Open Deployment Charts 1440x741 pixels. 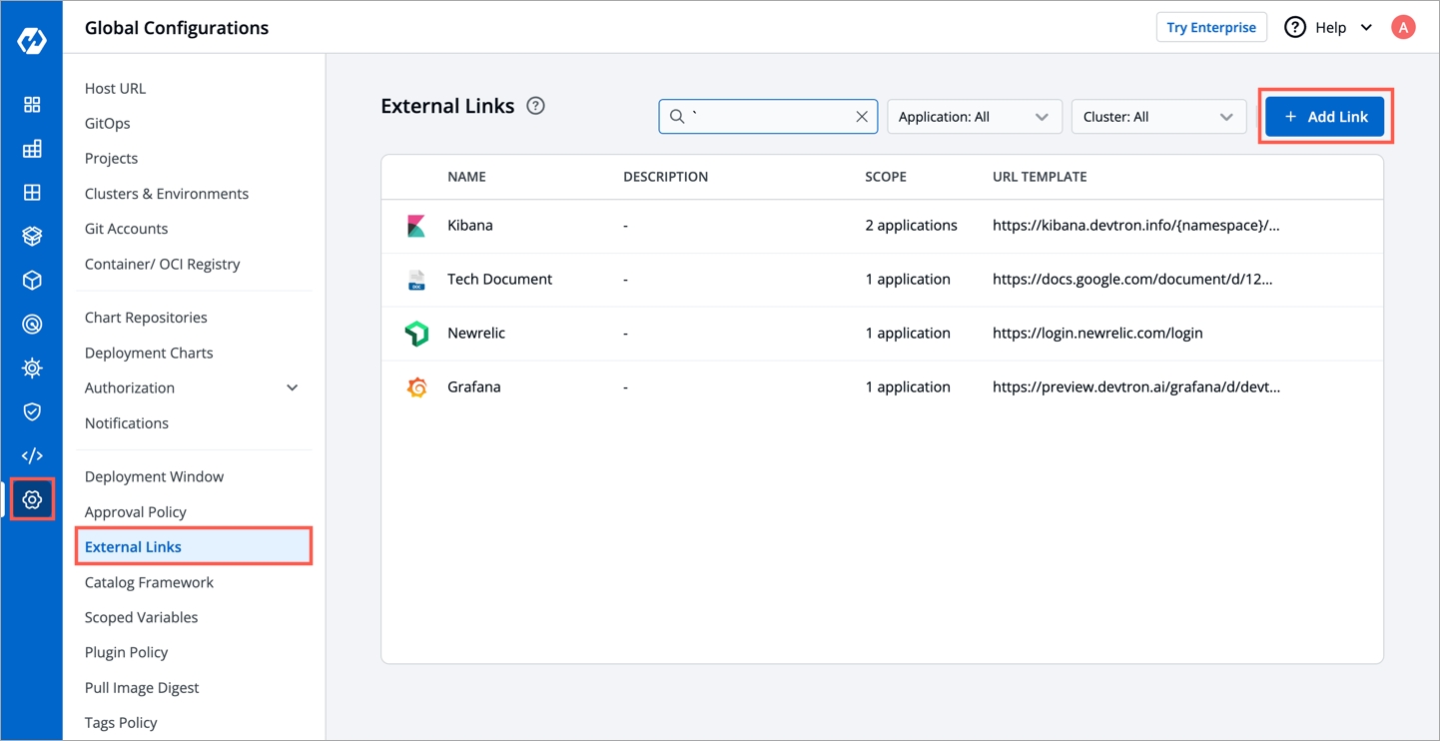149,353
